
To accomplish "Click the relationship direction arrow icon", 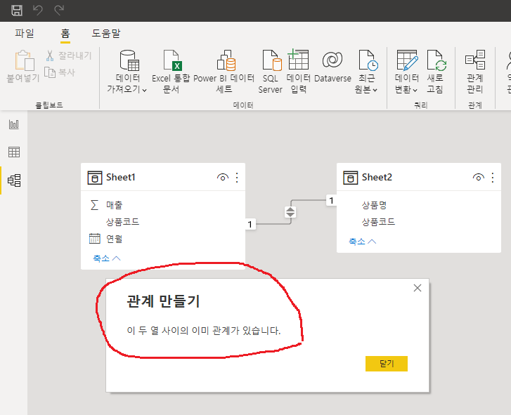I will 290,212.
